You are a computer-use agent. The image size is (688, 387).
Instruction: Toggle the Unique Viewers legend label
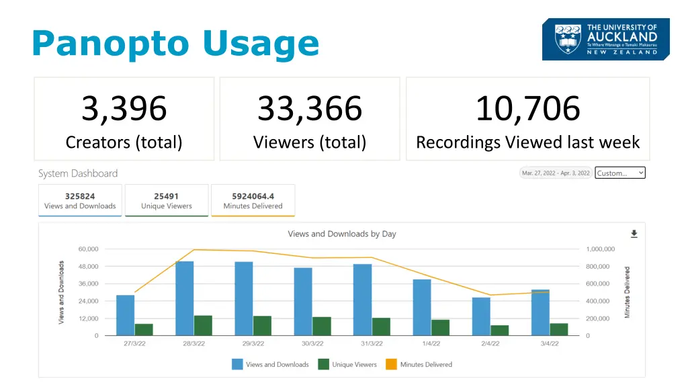354,365
